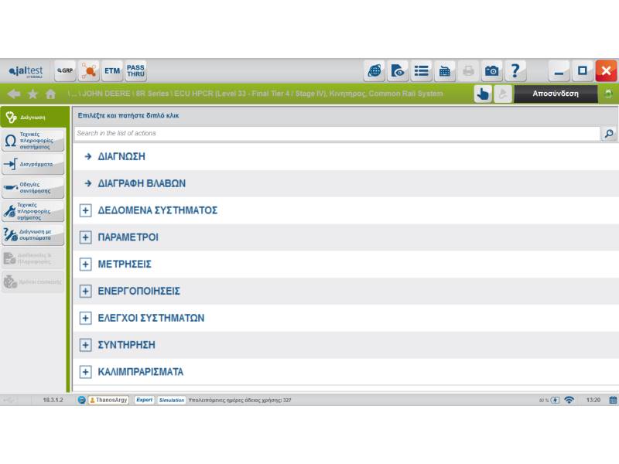Open the ΔΙΑΓΡΑΦΗ ΒΛΑΒΩΝ action
This screenshot has width=619, height=464.
pos(141,183)
